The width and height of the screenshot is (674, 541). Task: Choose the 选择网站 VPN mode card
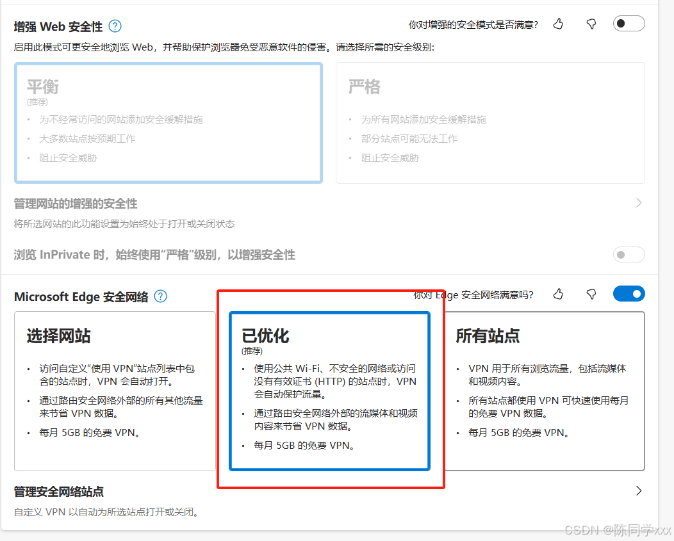point(115,391)
